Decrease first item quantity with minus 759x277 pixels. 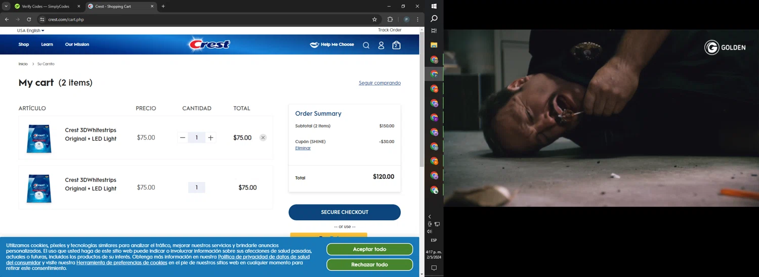183,137
